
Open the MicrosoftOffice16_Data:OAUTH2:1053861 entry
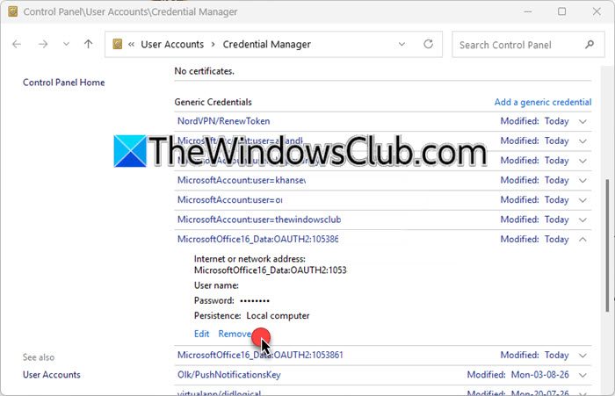260,355
